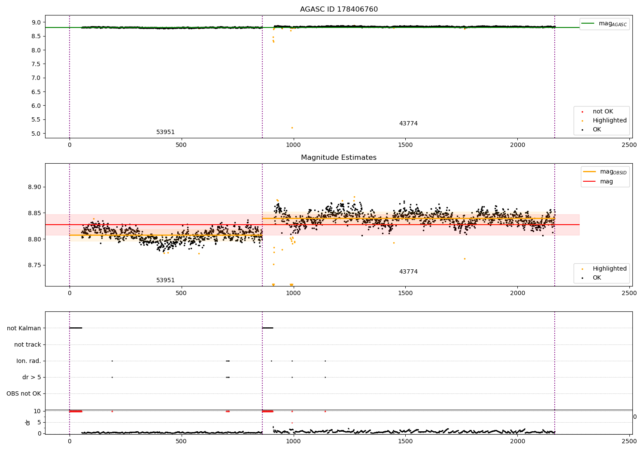Click 'OK' legend entry in Magnitude Estimates plot
This screenshot has height=451, width=644.
597,278
